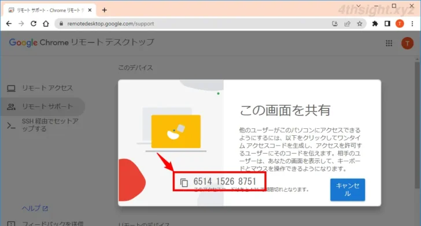
Task: Bookmark this page with the star icon
Action: pyautogui.click(x=360, y=24)
